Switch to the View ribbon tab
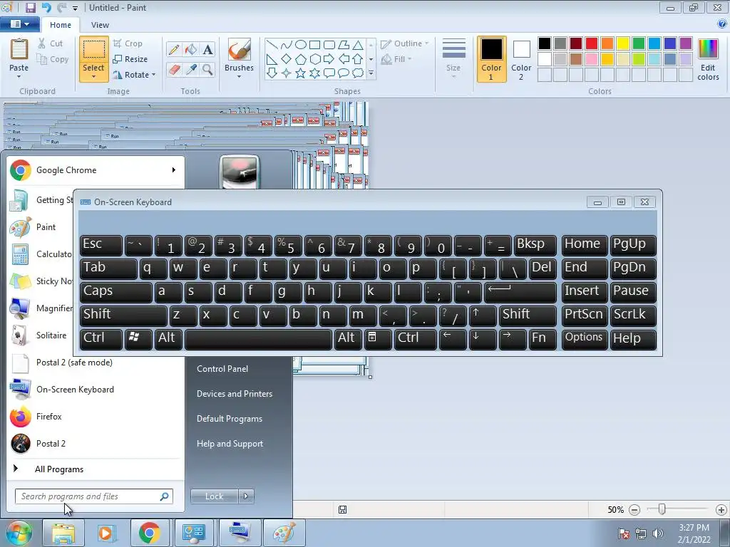 [x=100, y=25]
